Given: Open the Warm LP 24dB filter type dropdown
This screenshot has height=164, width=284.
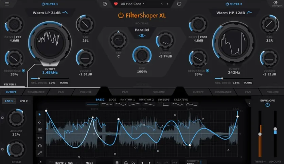Looking at the screenshot, I should (x=50, y=13).
